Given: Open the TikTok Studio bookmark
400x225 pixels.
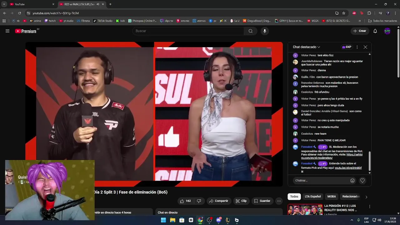Looking at the screenshot, I should [x=103, y=21].
